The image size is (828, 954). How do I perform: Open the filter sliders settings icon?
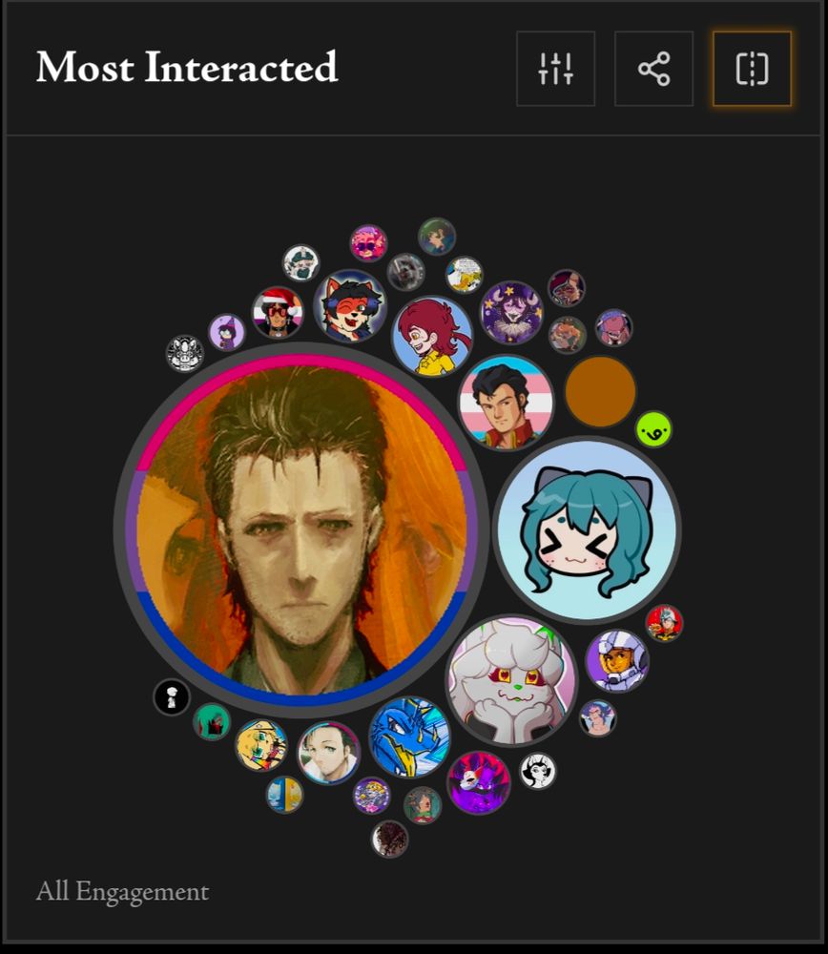coord(555,69)
